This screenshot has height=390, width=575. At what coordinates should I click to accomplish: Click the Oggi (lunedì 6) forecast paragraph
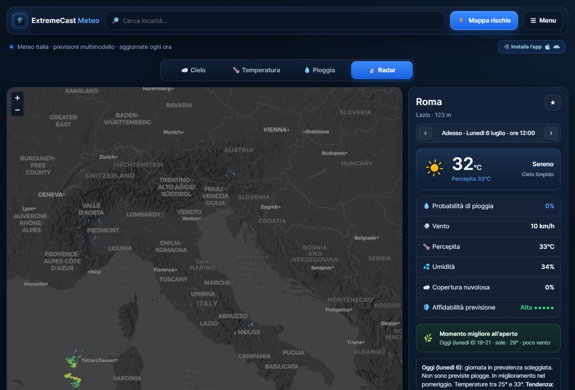pyautogui.click(x=488, y=376)
